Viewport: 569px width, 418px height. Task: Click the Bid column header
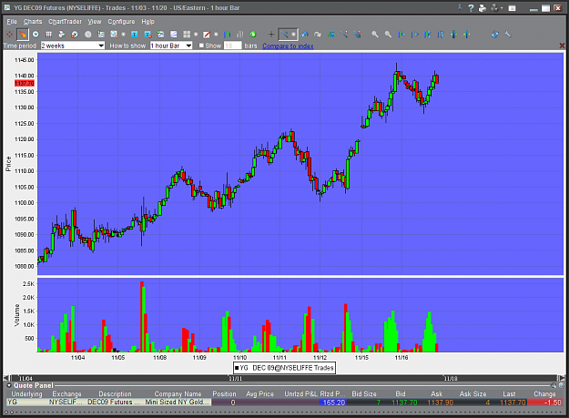[401, 393]
